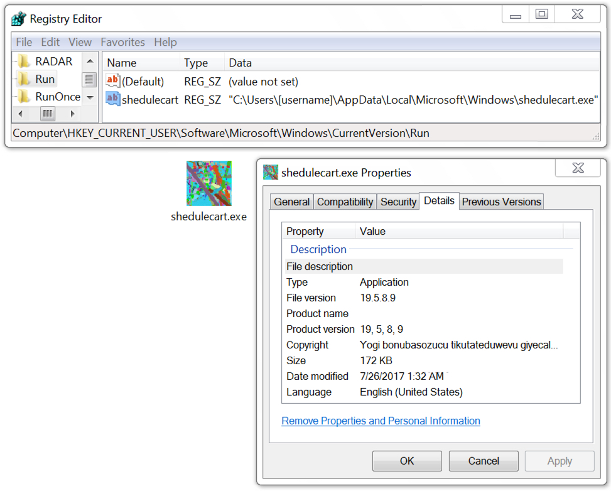Select the (Default) value name
This screenshot has height=491, width=611.
tap(143, 82)
